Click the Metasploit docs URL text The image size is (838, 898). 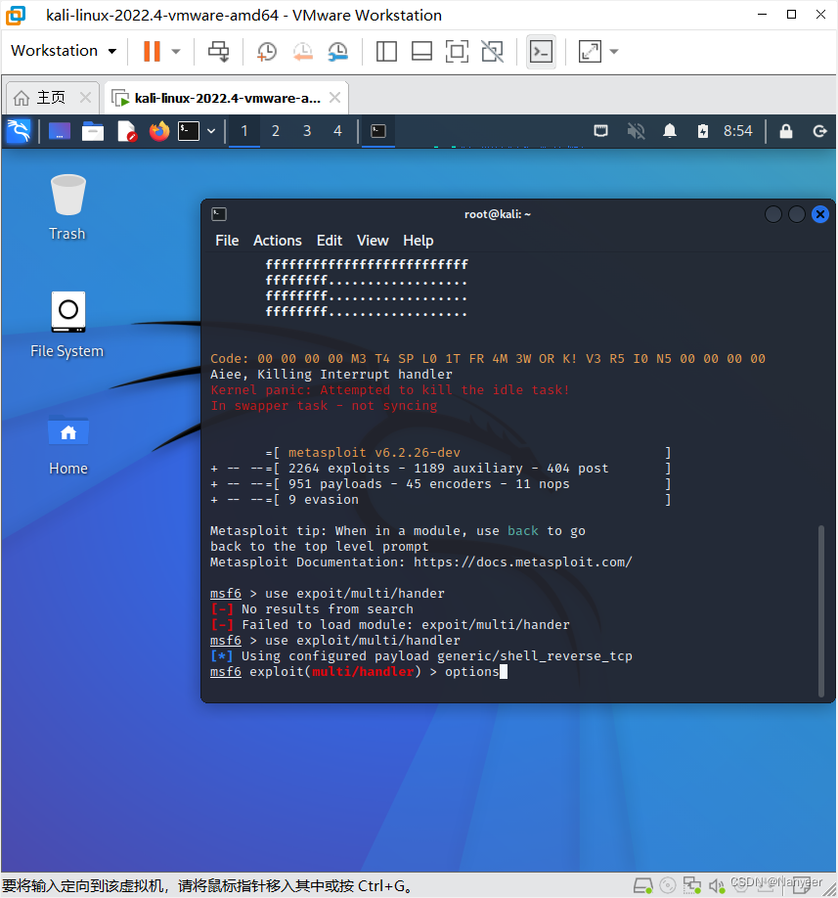(x=522, y=562)
